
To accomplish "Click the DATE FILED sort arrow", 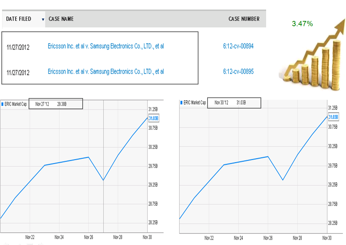I will 43,20.
